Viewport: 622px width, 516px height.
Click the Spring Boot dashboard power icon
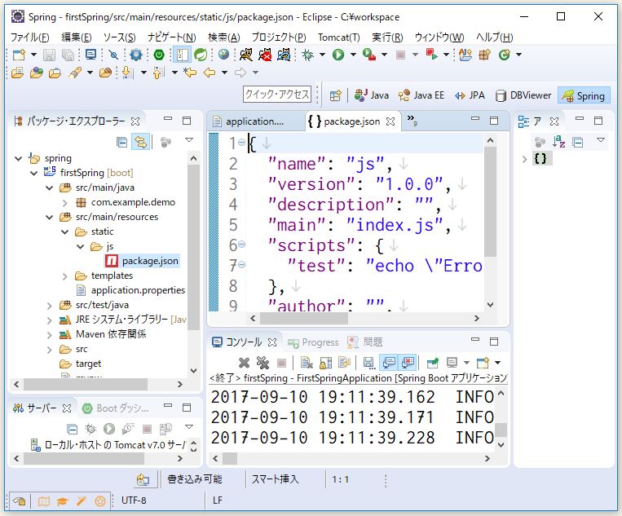tap(159, 55)
